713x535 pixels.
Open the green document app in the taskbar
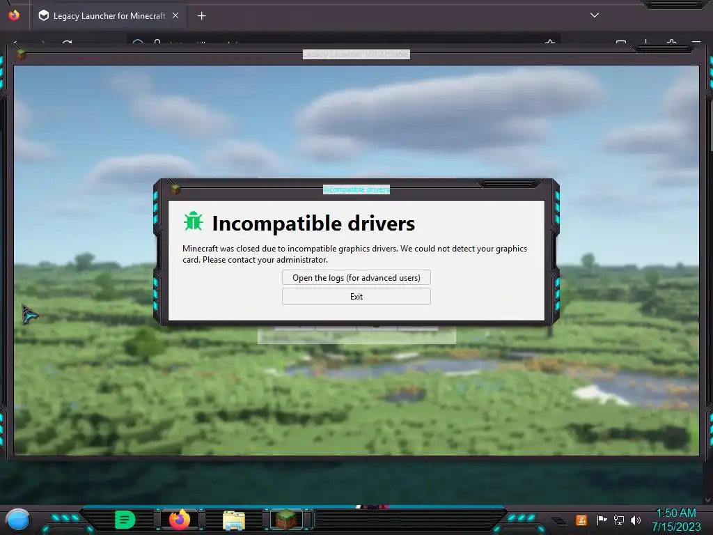(x=125, y=520)
